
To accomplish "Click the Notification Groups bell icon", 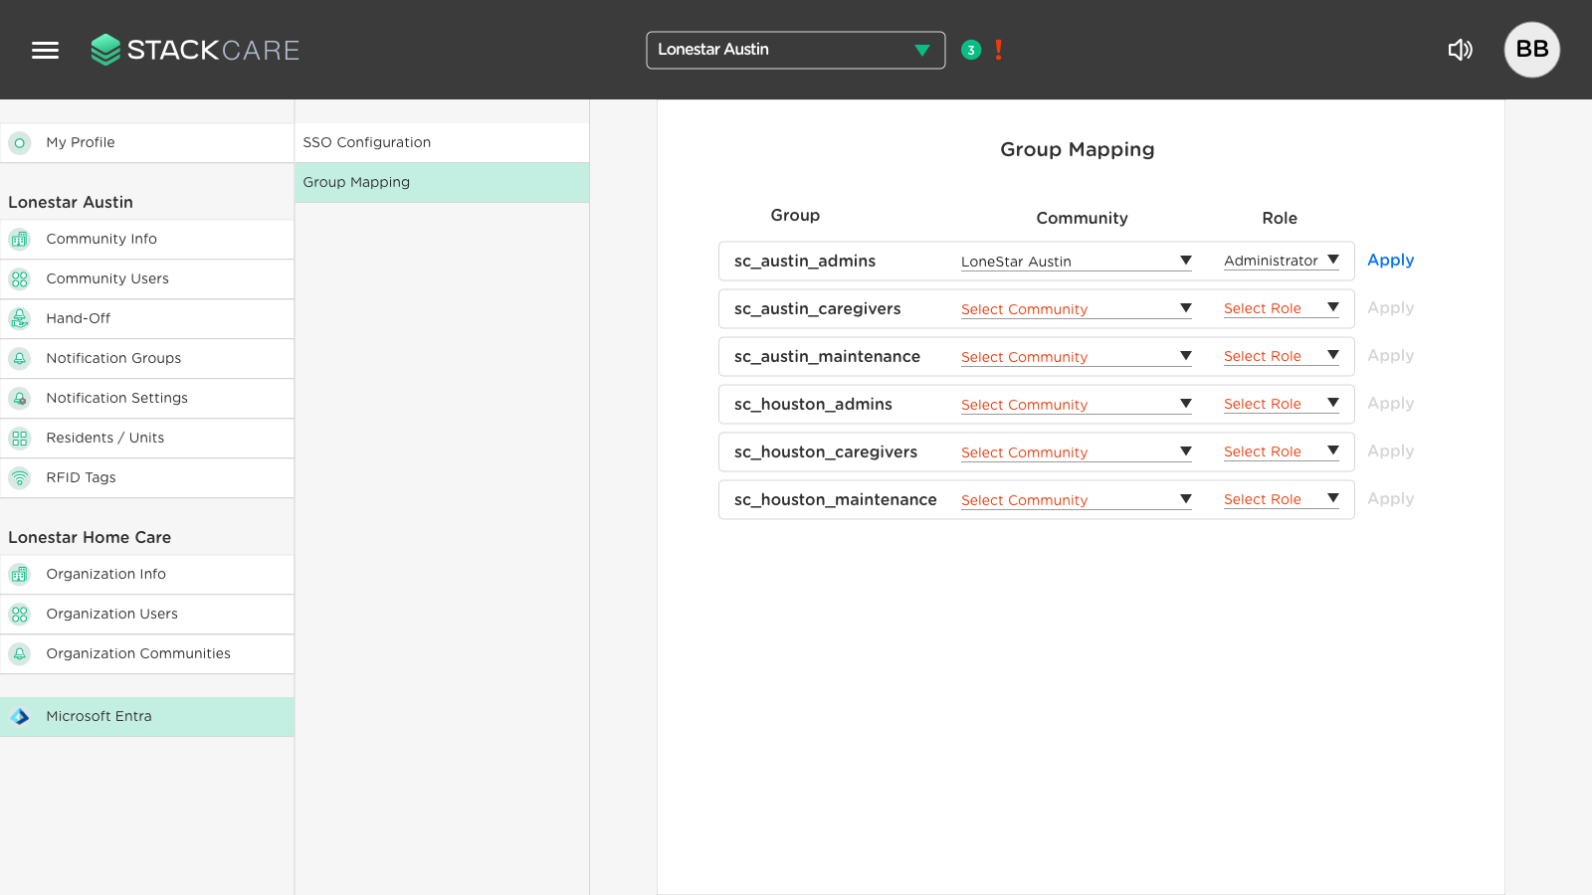I will pyautogui.click(x=19, y=359).
